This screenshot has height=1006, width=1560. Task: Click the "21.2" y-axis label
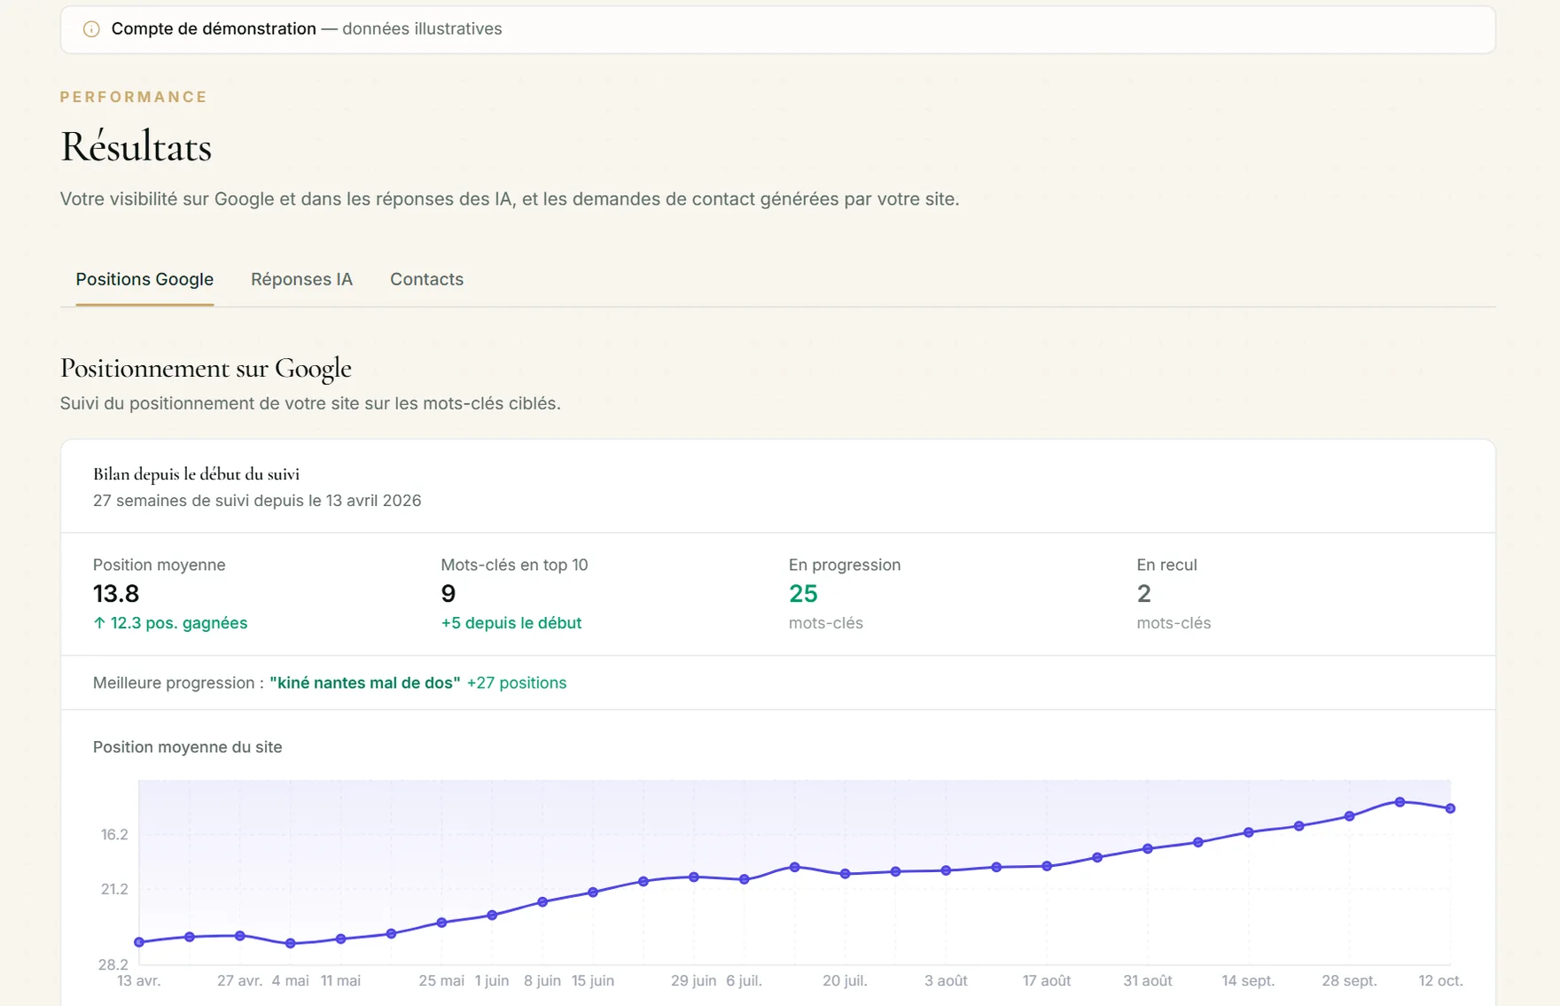coord(114,889)
